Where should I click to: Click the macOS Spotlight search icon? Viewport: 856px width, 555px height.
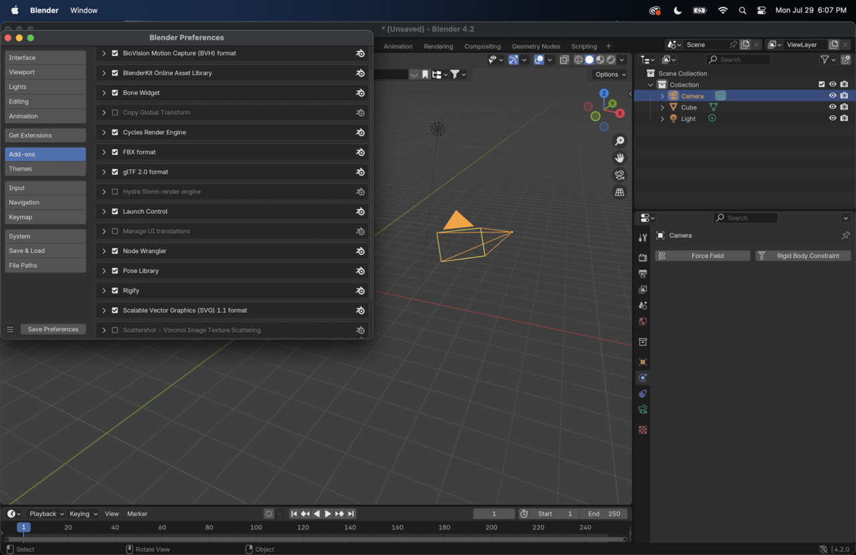742,10
